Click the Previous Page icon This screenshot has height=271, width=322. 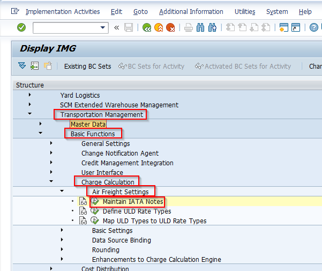click(242, 27)
